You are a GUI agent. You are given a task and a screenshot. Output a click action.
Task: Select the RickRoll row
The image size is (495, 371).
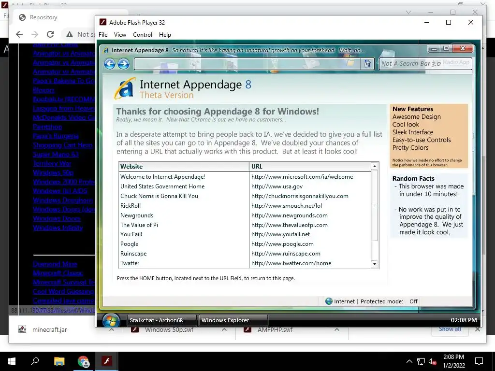[x=245, y=206]
